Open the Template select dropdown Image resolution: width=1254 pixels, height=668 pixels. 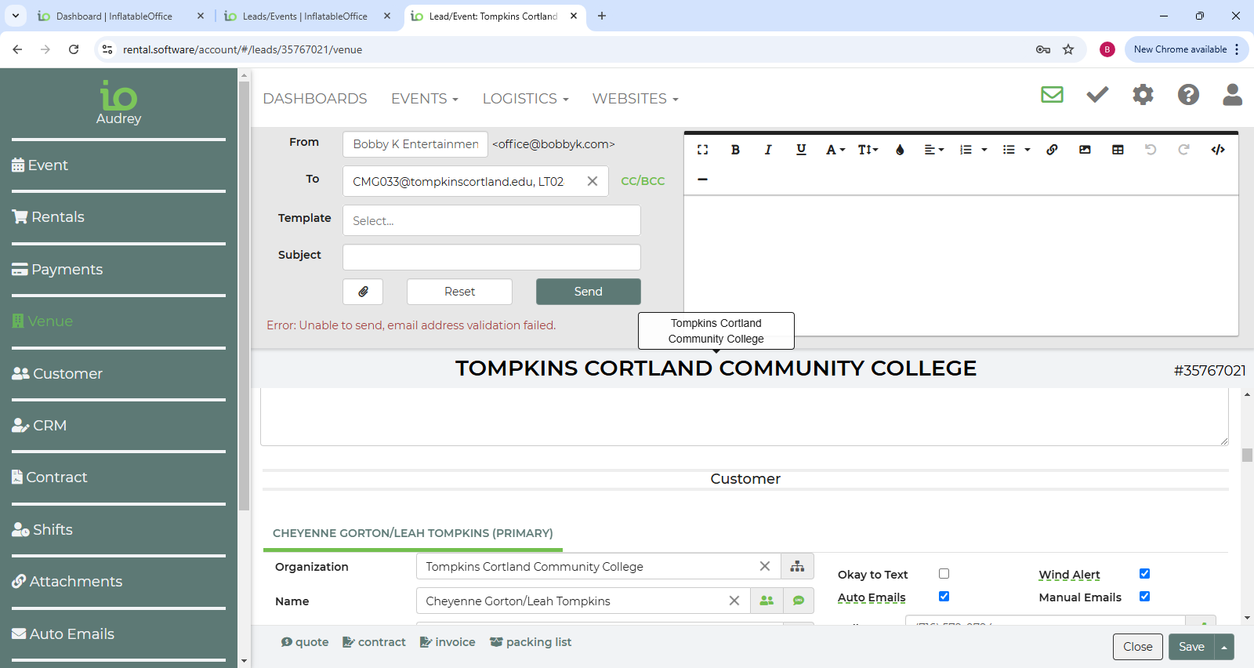(x=491, y=221)
